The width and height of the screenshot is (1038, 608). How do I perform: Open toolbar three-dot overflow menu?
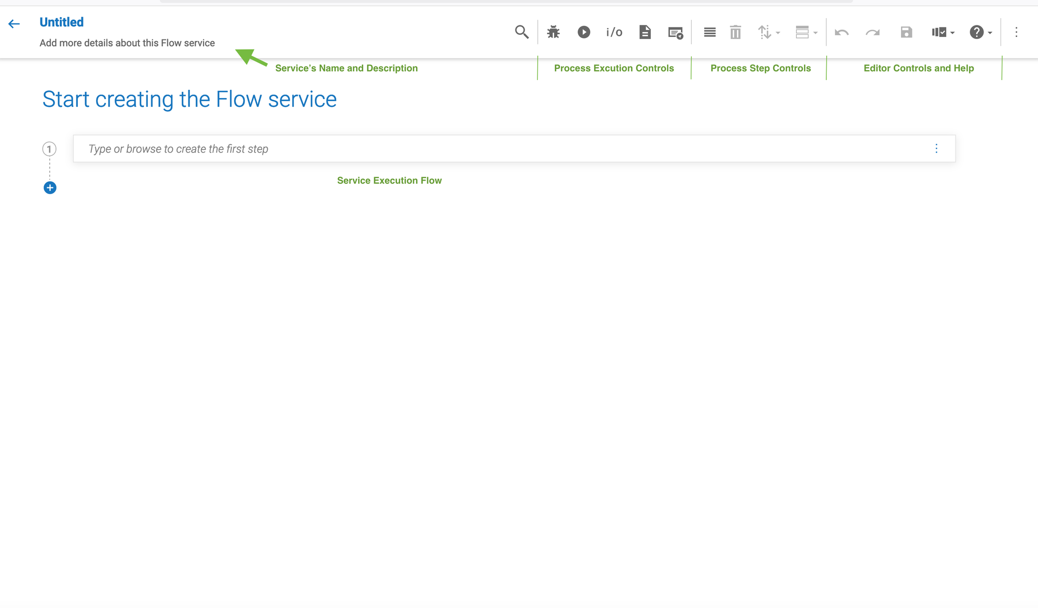[1016, 32]
